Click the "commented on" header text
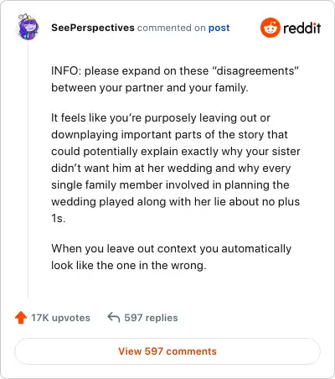 [x=172, y=28]
